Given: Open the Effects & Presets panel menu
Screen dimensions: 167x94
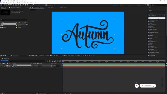Looking at the screenshot, I should (165, 16).
